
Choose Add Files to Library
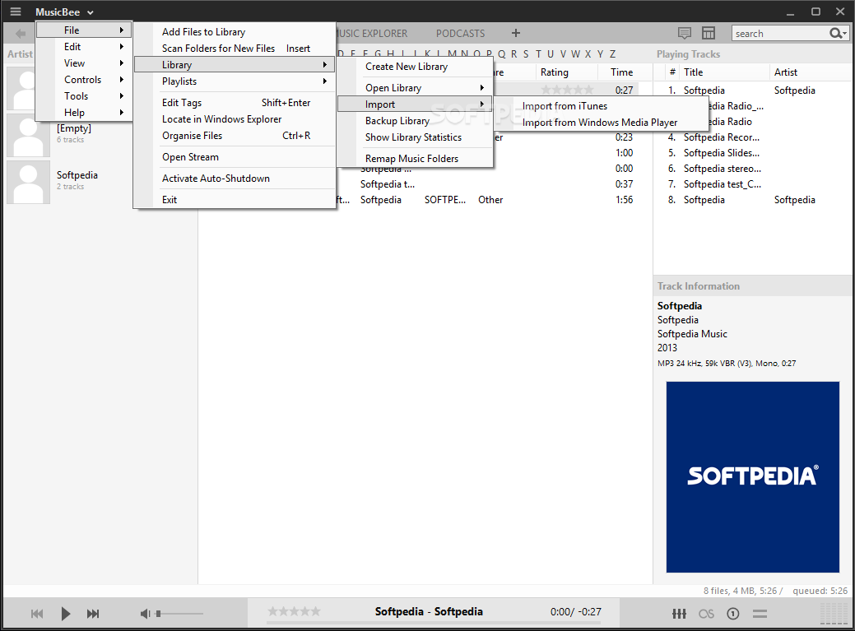point(234,31)
